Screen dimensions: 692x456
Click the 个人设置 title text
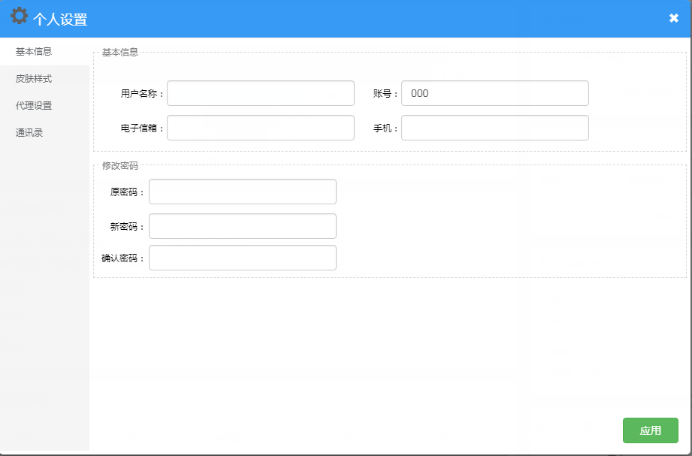pyautogui.click(x=60, y=20)
